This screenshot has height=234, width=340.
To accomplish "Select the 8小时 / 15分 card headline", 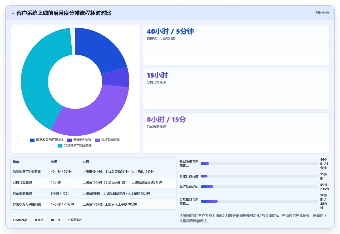I will (x=166, y=119).
